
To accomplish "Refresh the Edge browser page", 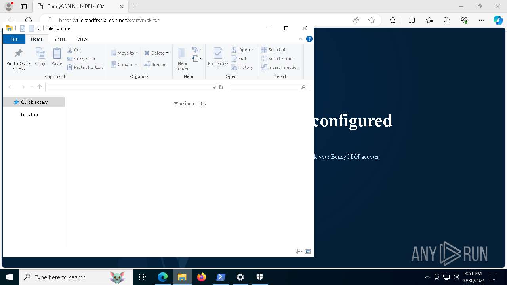I will [x=29, y=20].
